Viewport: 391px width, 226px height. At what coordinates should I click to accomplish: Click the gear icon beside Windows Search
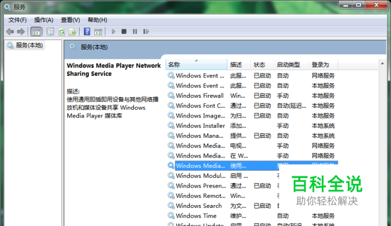pos(171,206)
